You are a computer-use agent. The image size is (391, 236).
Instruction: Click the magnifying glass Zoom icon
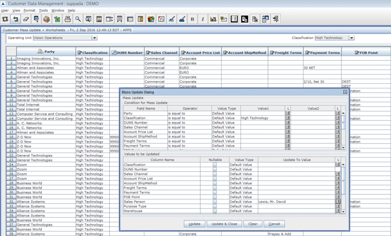[78, 19]
